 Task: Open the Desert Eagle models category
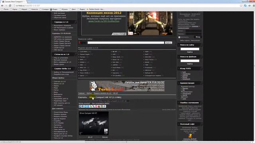[84, 54]
